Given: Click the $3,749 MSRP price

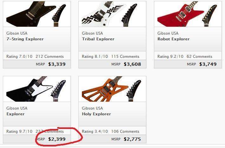Looking at the screenshot, I should [x=208, y=64].
